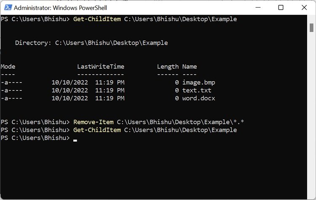Click the LastWriteTime column header
Image resolution: width=316 pixels, height=200 pixels.
coord(101,67)
